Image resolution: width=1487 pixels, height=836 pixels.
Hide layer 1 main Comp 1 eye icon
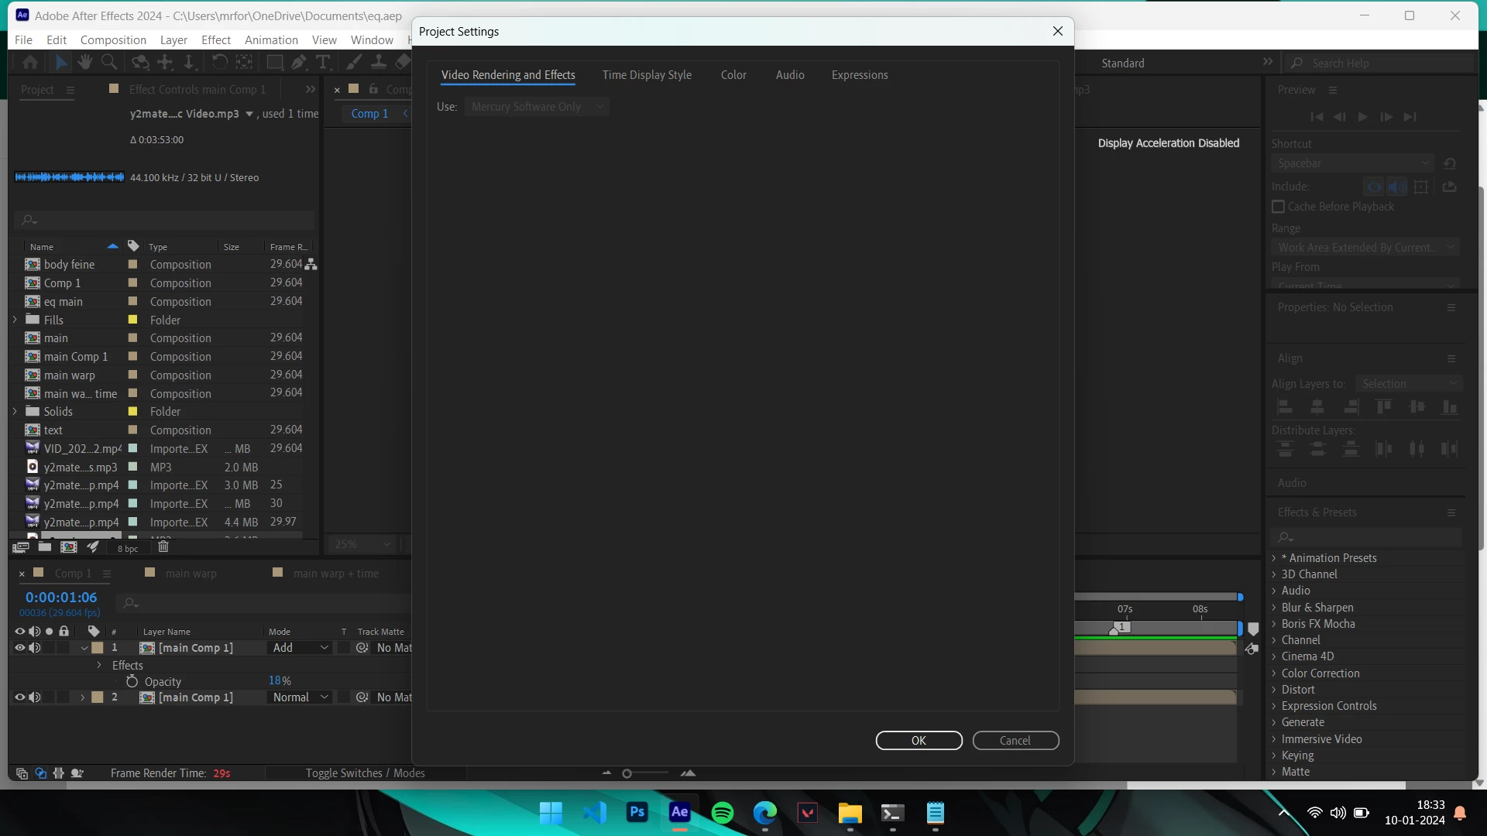click(20, 648)
